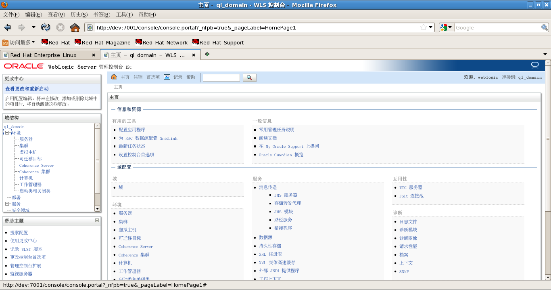Click the back navigation arrow icon

tap(7, 27)
